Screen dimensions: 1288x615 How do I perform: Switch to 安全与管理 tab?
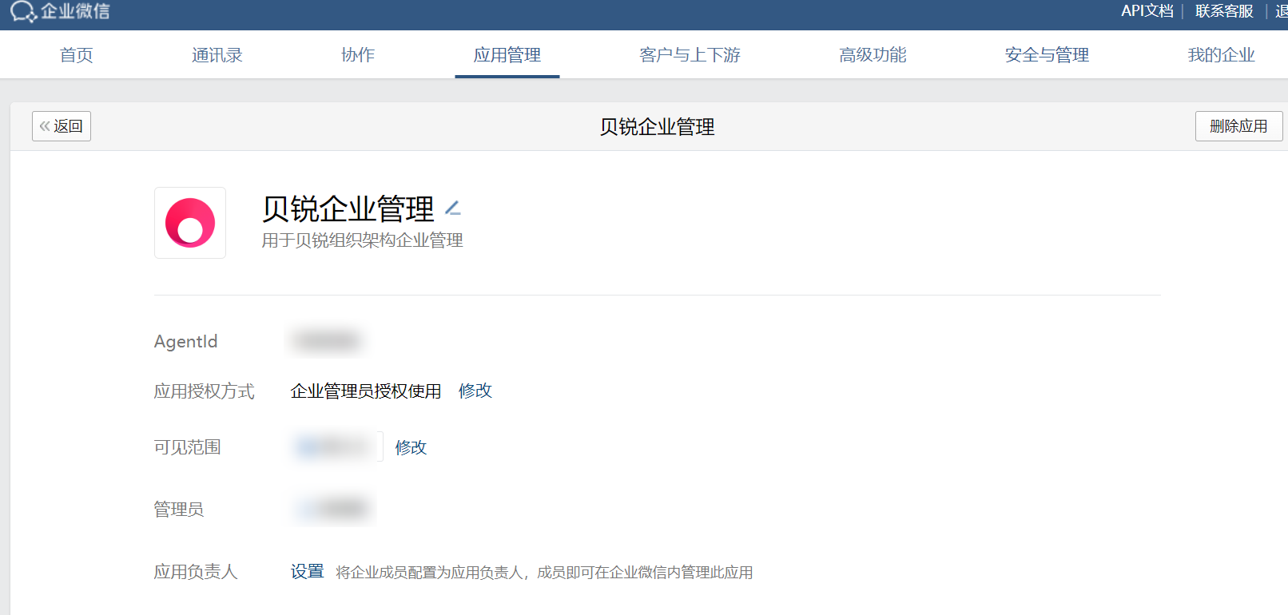[x=1047, y=55]
